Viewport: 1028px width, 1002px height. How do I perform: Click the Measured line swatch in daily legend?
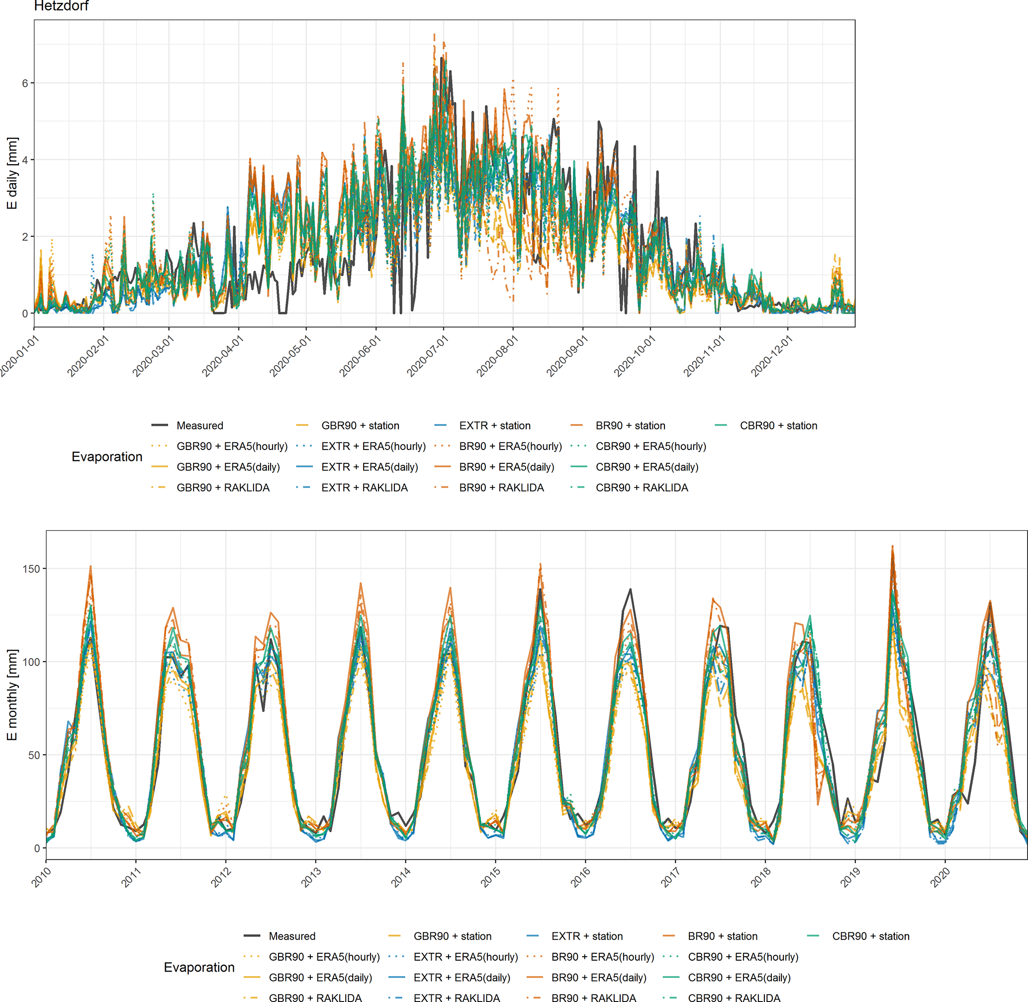tap(159, 425)
